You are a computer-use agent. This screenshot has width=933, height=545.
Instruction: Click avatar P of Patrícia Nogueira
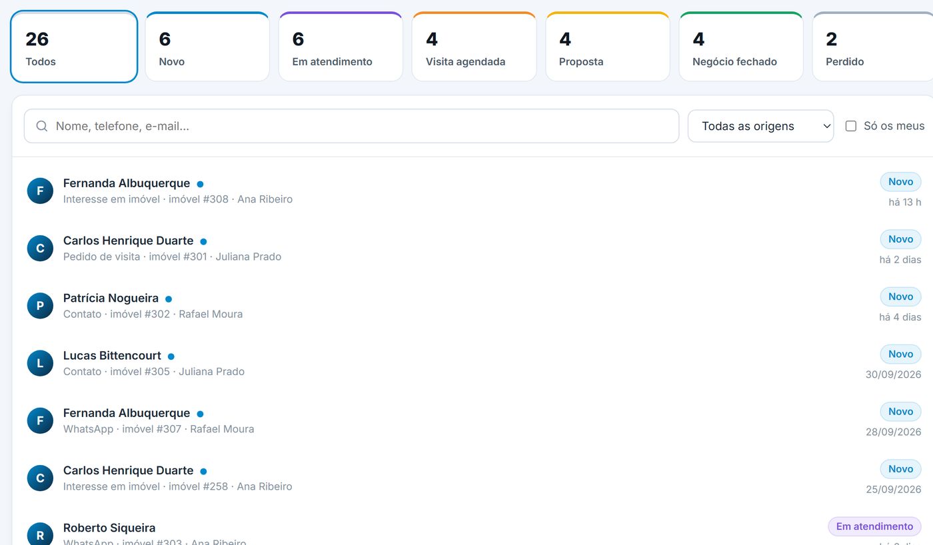click(40, 305)
